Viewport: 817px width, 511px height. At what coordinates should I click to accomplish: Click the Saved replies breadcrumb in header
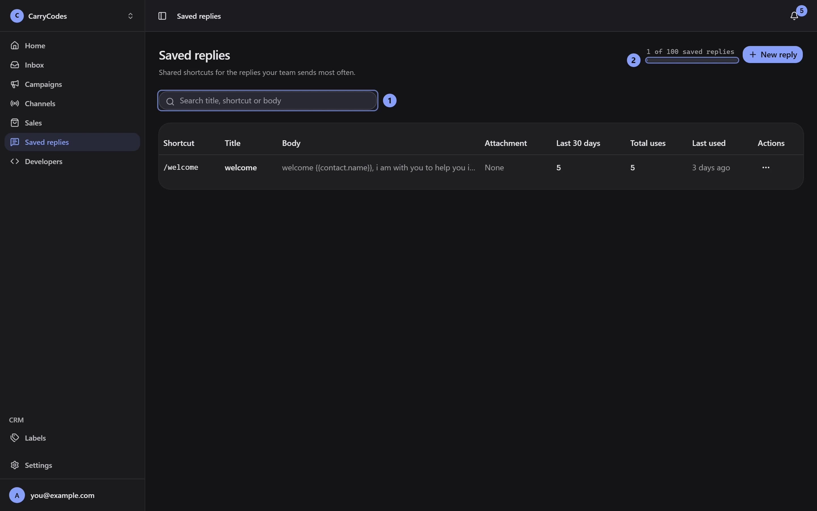coord(199,16)
